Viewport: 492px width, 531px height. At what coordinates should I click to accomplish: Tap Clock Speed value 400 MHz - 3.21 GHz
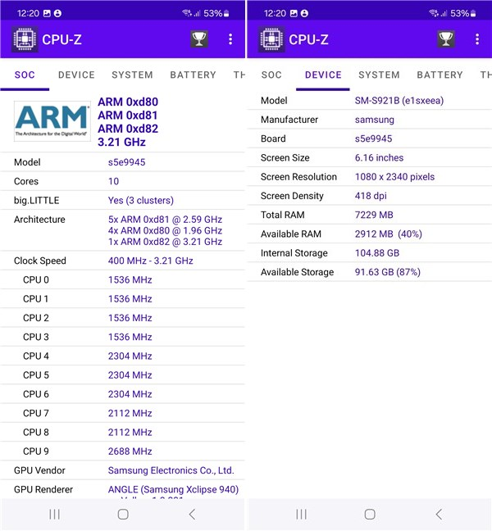150,261
